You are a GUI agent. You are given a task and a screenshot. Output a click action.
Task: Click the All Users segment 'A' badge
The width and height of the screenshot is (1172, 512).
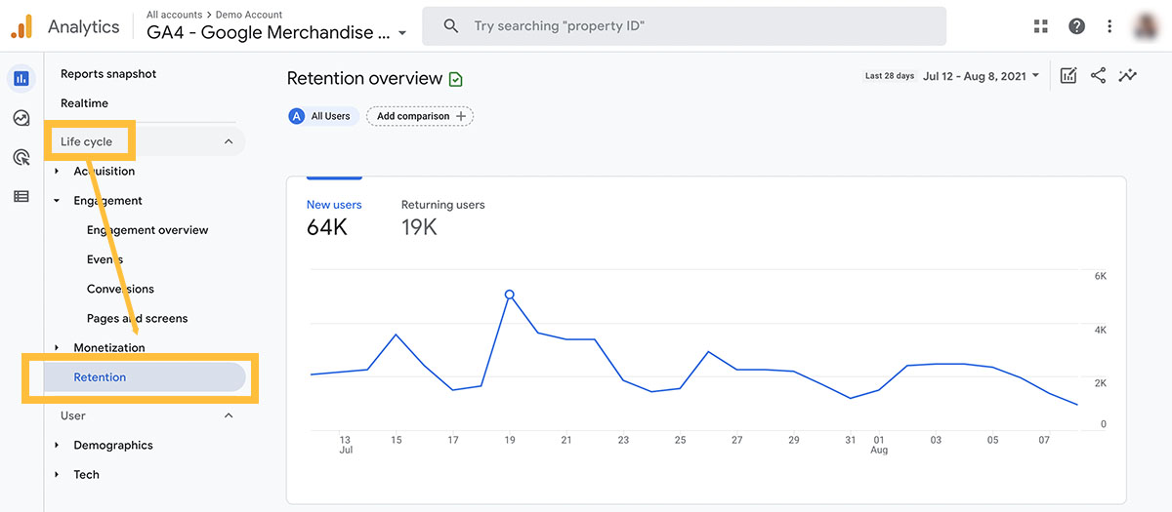(x=297, y=116)
